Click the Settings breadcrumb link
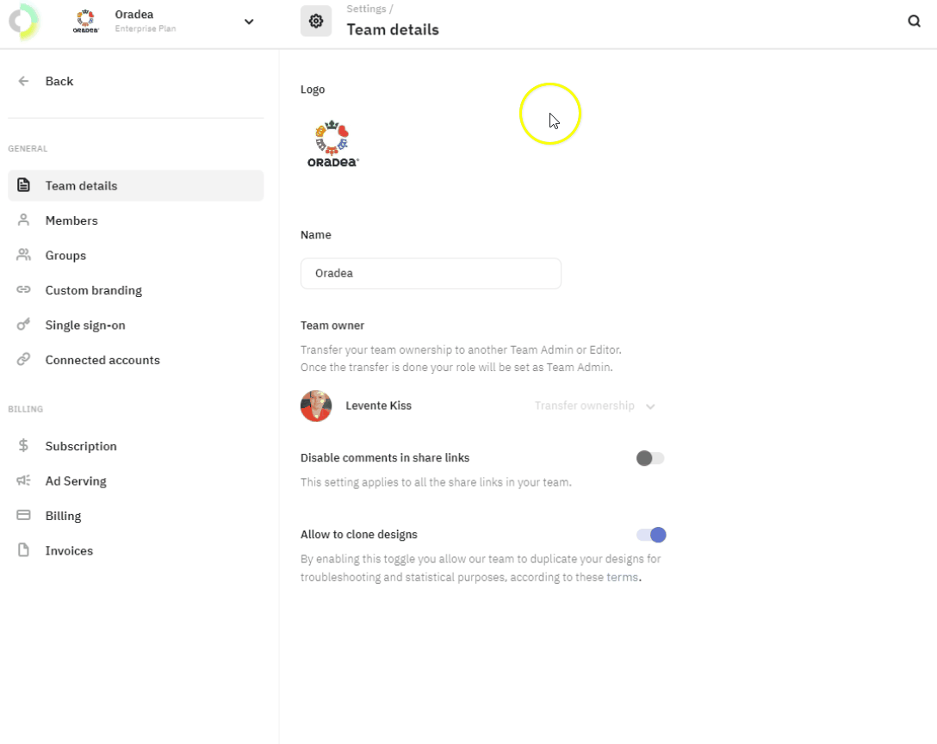Image resolution: width=937 pixels, height=744 pixels. point(366,9)
